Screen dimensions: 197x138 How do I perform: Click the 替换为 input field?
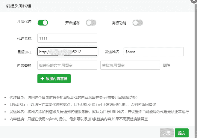(x=130, y=65)
